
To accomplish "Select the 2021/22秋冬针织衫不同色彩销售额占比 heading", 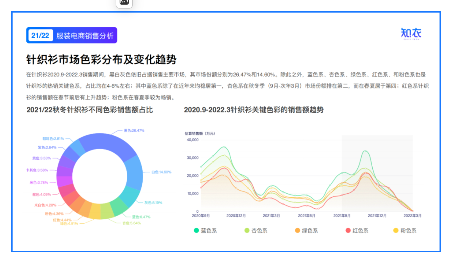I will coord(90,110).
